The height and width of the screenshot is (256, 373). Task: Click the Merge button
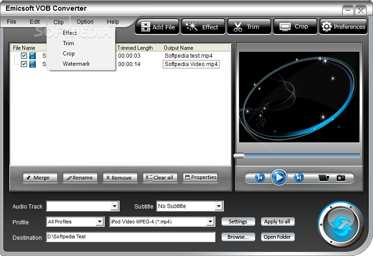click(40, 178)
